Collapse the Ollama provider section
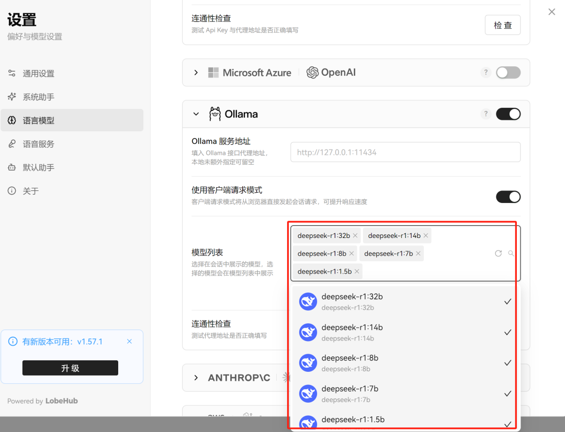Screen dimensions: 565x432 click(x=196, y=114)
